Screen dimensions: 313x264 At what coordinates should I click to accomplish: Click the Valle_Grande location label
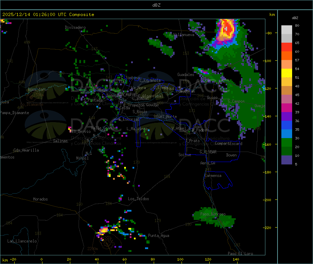pyautogui.click(x=103, y=128)
